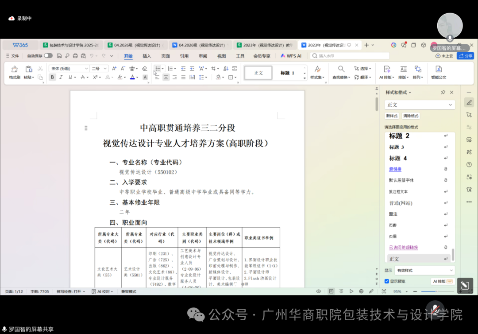This screenshot has width=478, height=334.
Task: Open the View (视图) ribbon tab
Action: (x=221, y=56)
